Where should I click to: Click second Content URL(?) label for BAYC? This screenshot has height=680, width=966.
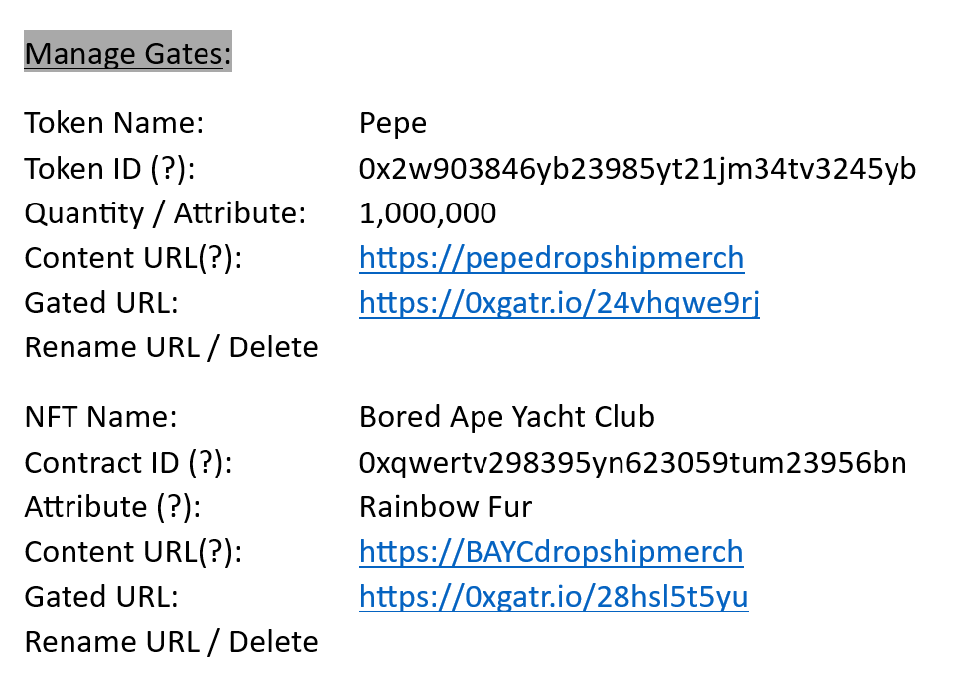pyautogui.click(x=133, y=552)
